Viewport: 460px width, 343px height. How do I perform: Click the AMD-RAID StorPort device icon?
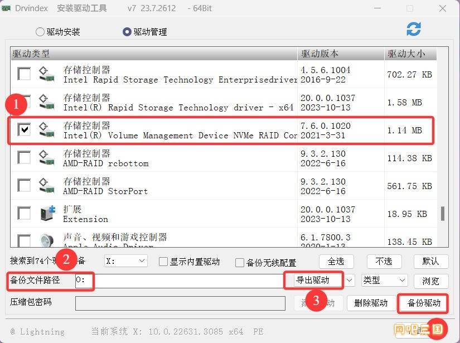tap(47, 186)
